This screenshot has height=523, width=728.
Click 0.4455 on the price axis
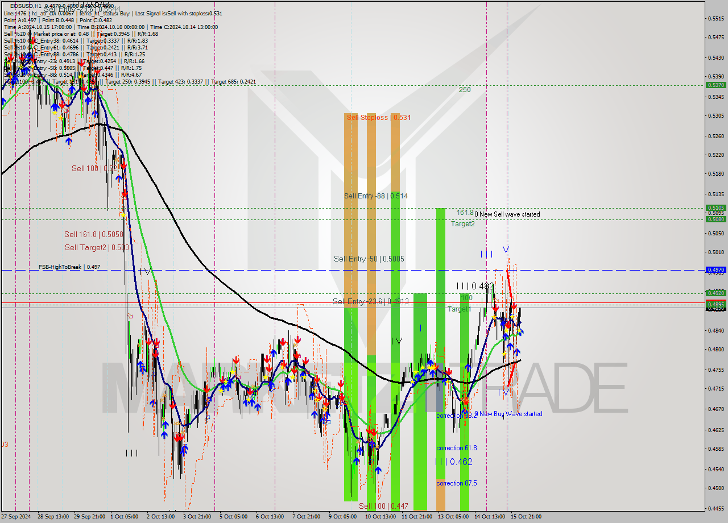click(x=715, y=509)
